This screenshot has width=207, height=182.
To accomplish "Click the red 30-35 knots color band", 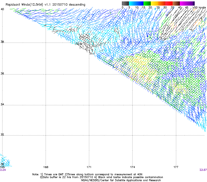I will [169, 3].
